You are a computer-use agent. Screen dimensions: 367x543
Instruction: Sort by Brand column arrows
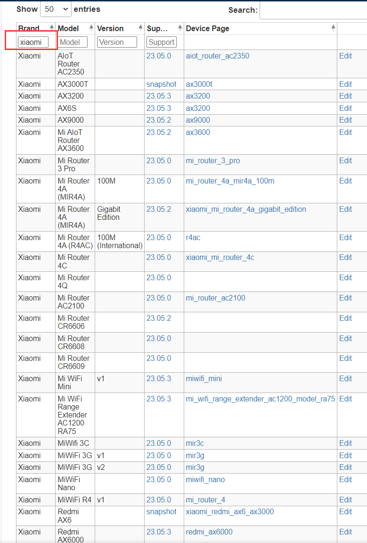point(51,28)
